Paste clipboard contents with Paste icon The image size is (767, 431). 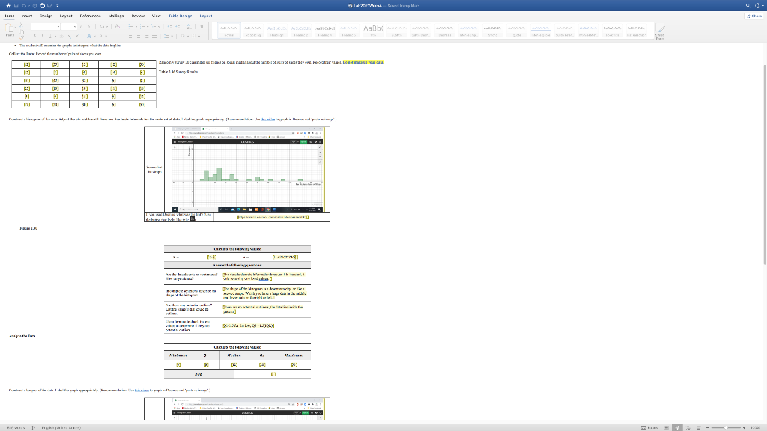[x=10, y=29]
